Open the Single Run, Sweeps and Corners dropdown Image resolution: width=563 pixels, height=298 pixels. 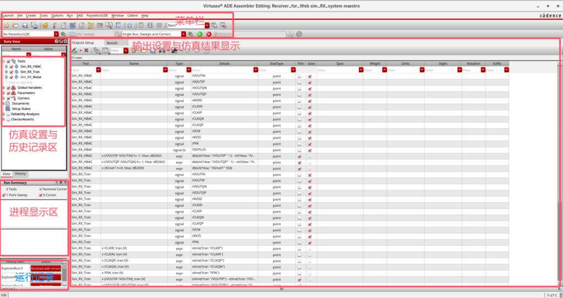(184, 34)
